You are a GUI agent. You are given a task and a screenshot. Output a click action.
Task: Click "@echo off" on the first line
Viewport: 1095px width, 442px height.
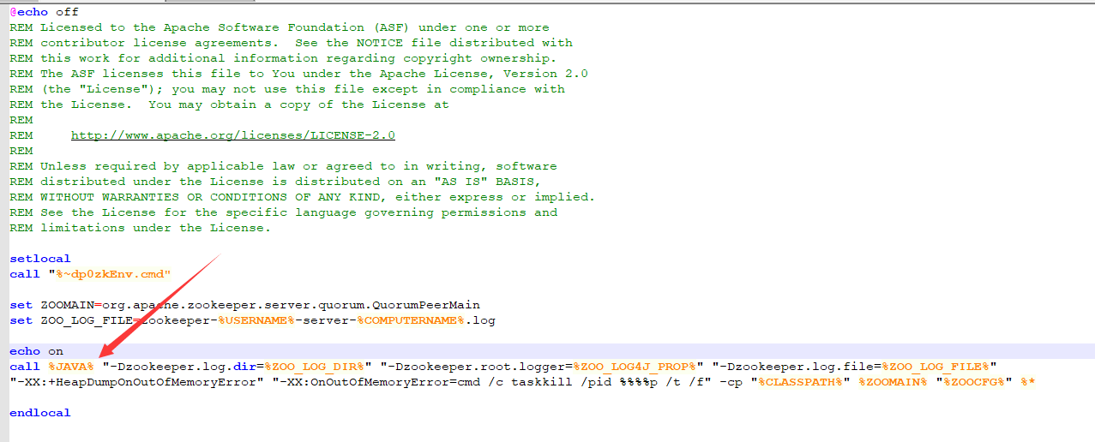pos(44,12)
